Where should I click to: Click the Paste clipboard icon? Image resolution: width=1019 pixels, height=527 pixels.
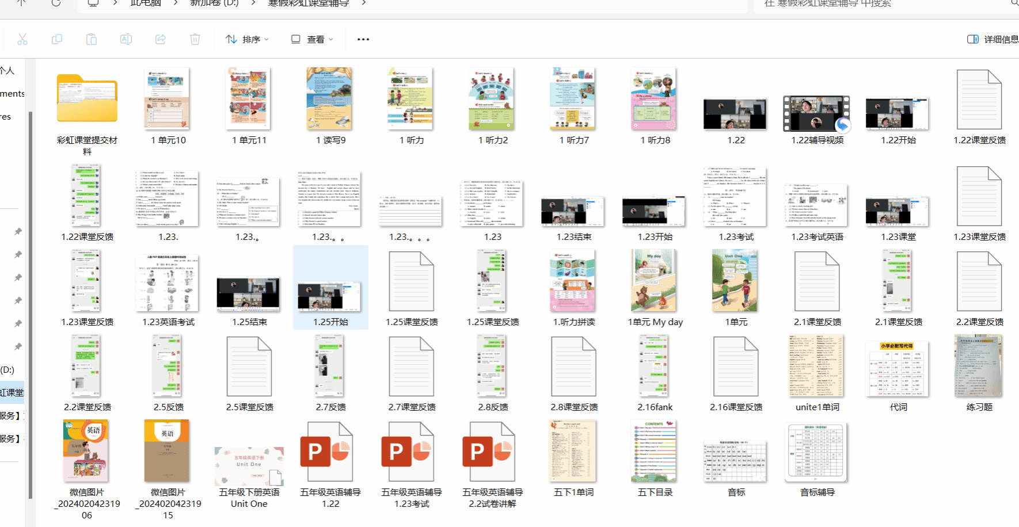(92, 39)
